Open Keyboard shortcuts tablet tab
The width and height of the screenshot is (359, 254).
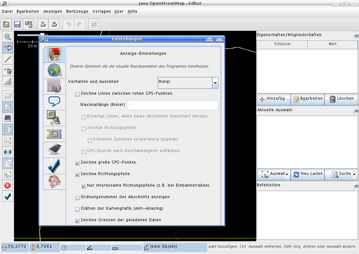[55, 150]
